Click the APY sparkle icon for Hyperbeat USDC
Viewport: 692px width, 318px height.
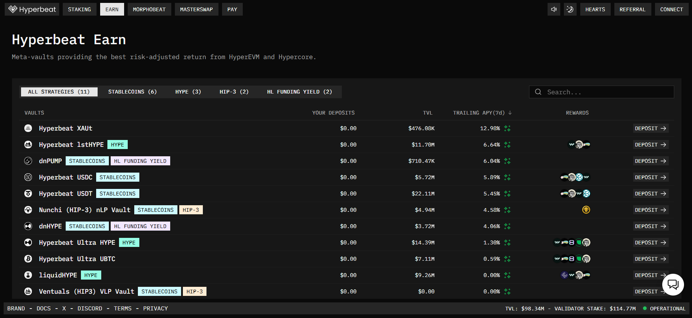pyautogui.click(x=507, y=177)
